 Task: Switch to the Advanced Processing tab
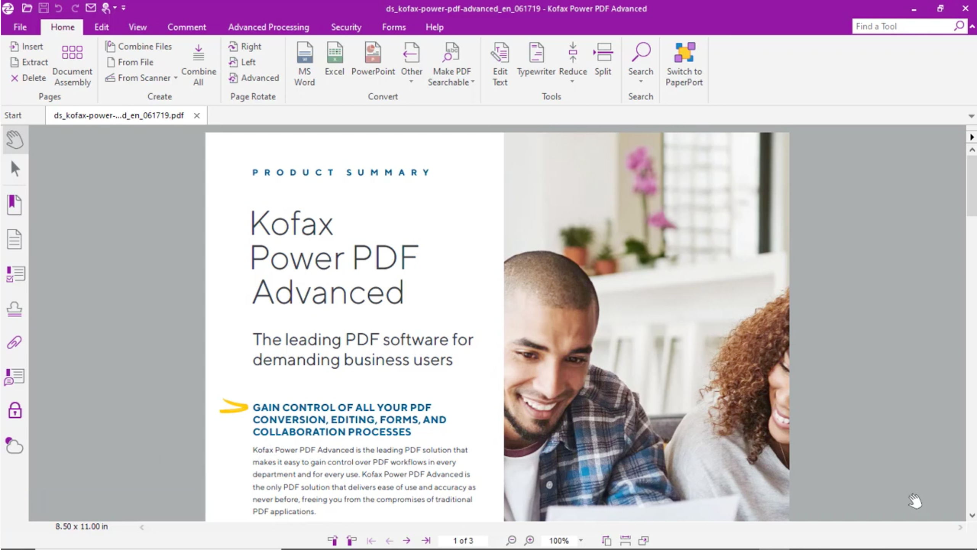pyautogui.click(x=268, y=27)
